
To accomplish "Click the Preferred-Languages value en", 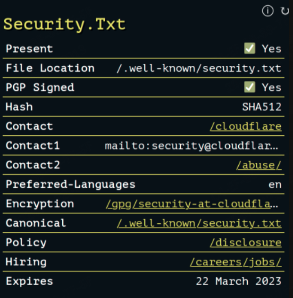I will click(275, 185).
